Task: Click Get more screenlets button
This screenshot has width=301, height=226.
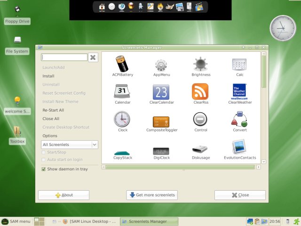Action: coord(152,195)
